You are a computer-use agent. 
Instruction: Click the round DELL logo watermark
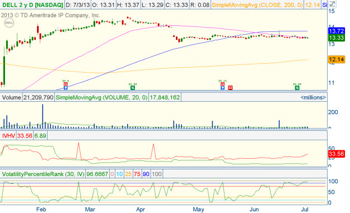(x=9, y=23)
